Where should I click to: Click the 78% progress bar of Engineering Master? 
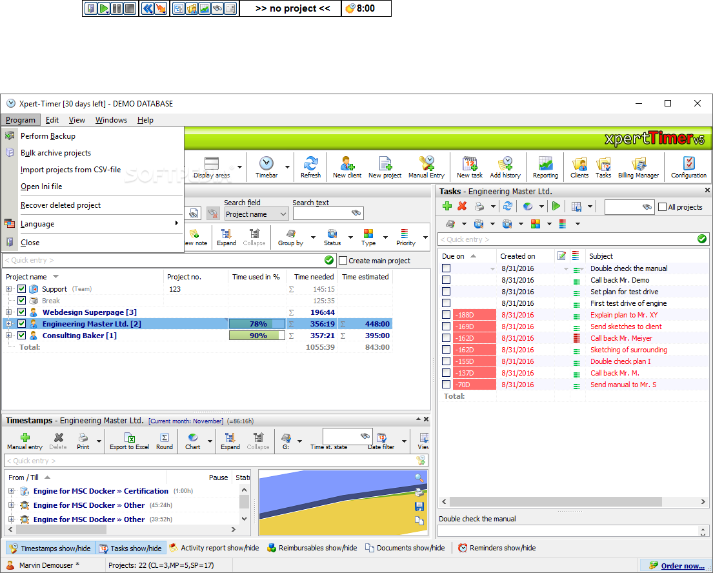pos(257,324)
